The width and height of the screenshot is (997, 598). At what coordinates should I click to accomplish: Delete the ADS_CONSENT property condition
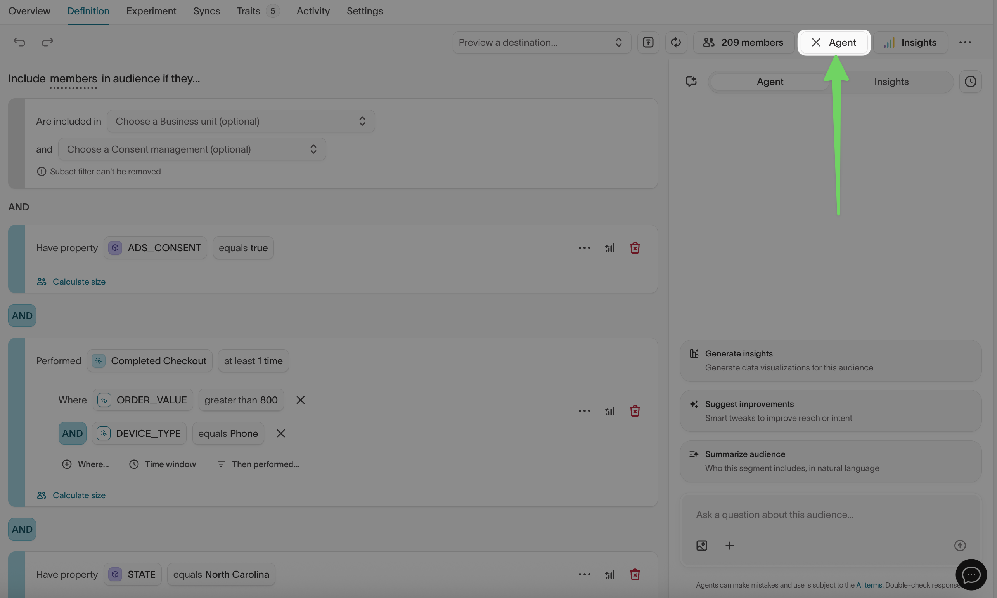pyautogui.click(x=635, y=248)
